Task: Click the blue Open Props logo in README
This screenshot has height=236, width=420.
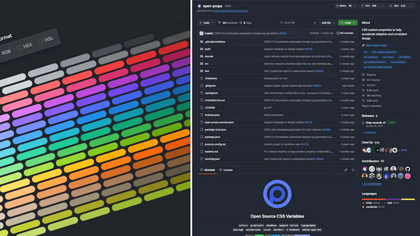Action: [277, 194]
